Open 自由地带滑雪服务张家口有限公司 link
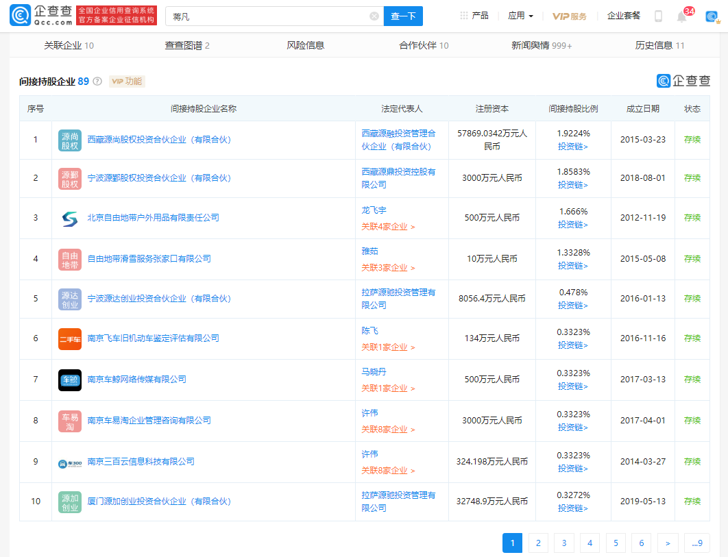The height and width of the screenshot is (557, 728). tap(149, 258)
